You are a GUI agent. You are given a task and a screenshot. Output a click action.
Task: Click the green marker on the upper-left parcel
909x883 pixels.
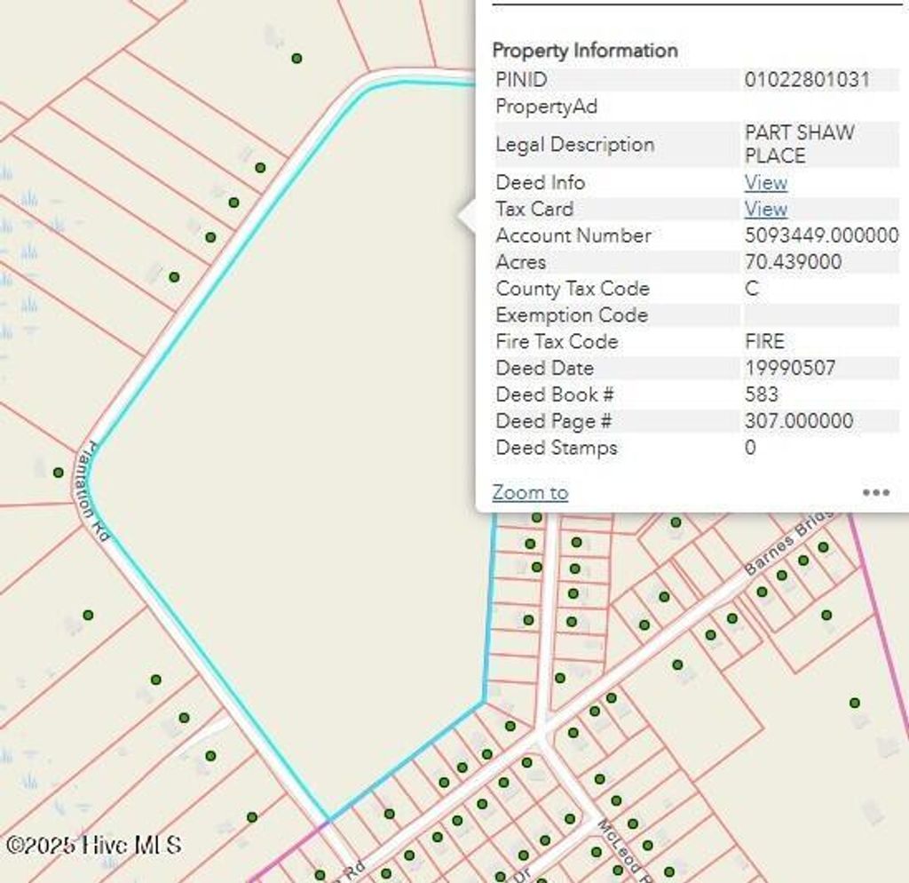(297, 57)
